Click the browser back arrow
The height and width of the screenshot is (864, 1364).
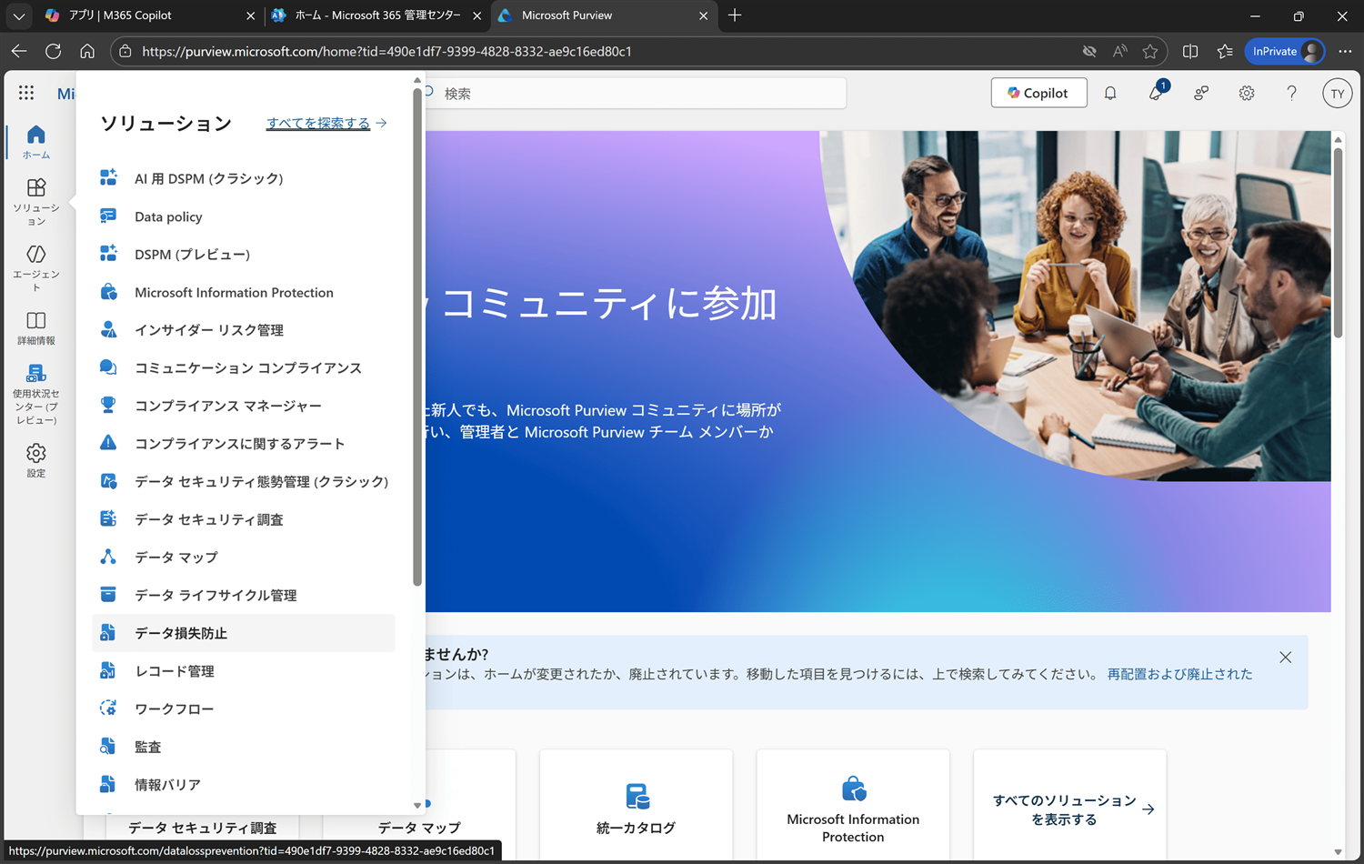click(19, 51)
